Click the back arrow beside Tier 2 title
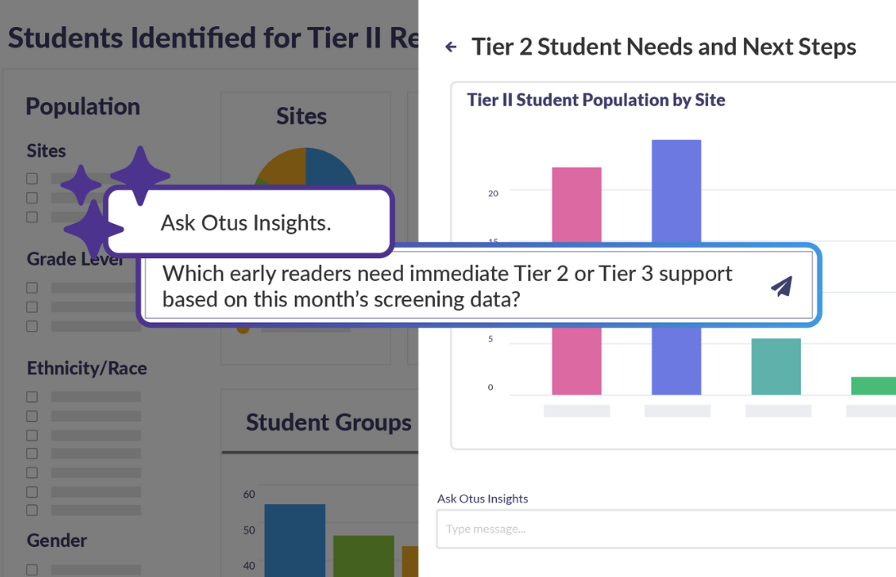The height and width of the screenshot is (577, 896). pos(450,47)
